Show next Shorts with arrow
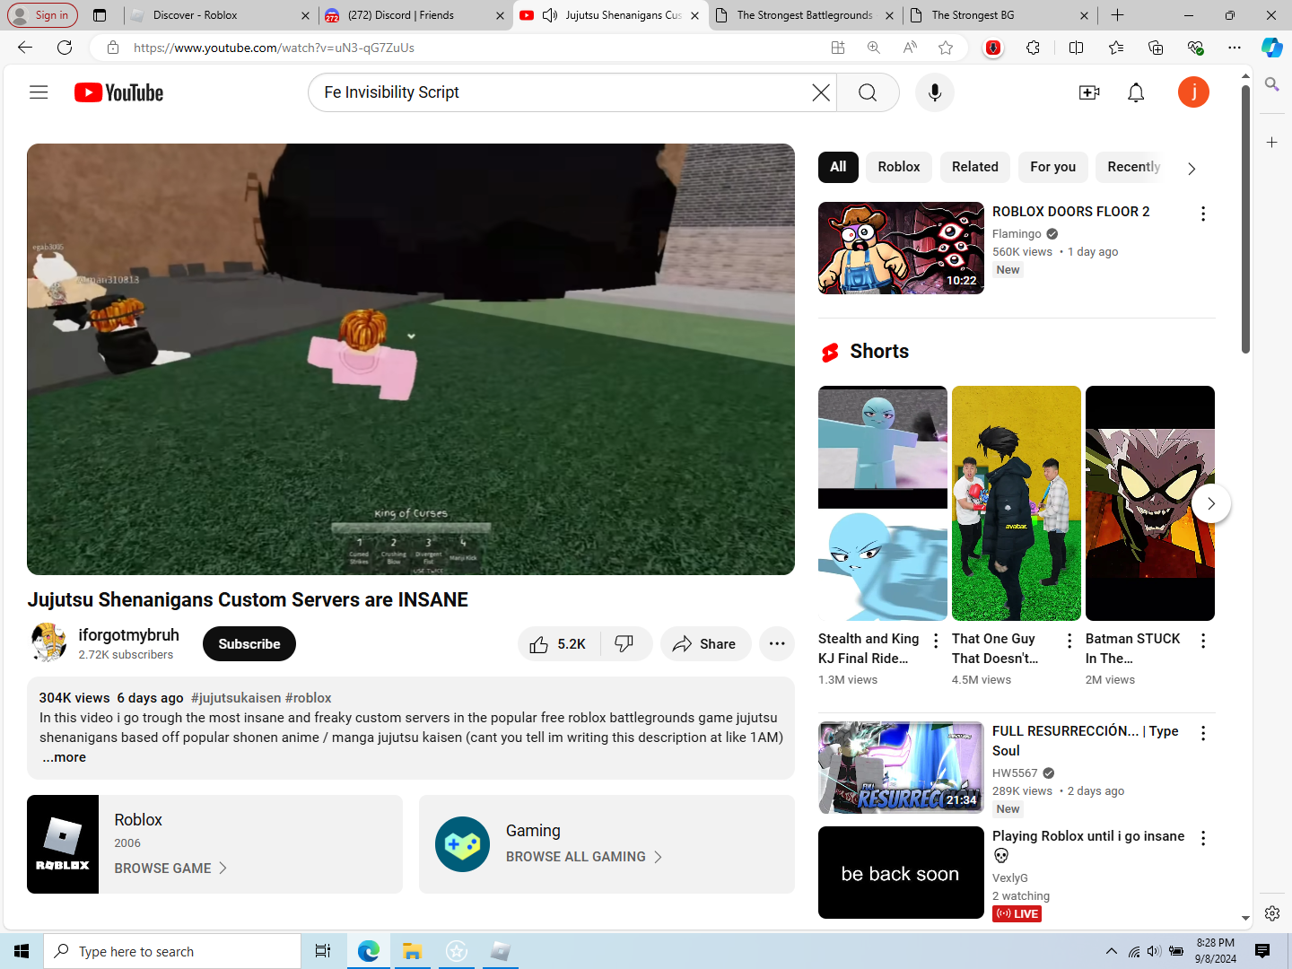The image size is (1292, 969). [1211, 503]
